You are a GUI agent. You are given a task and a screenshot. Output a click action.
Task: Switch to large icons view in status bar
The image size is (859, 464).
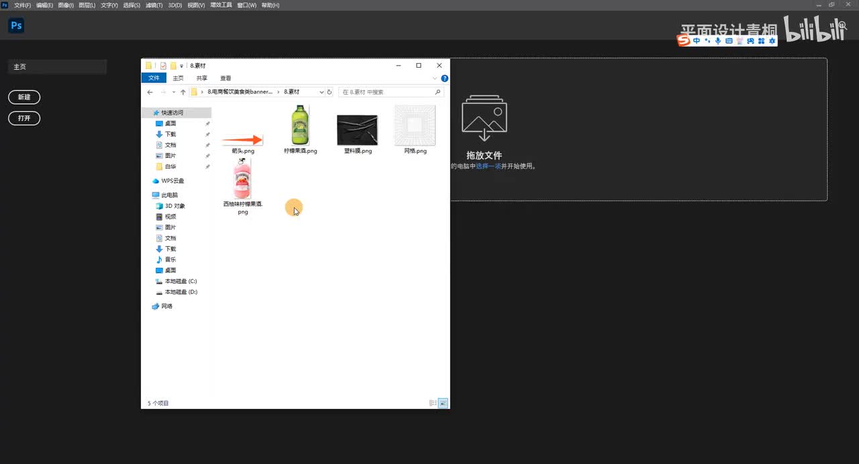click(443, 403)
